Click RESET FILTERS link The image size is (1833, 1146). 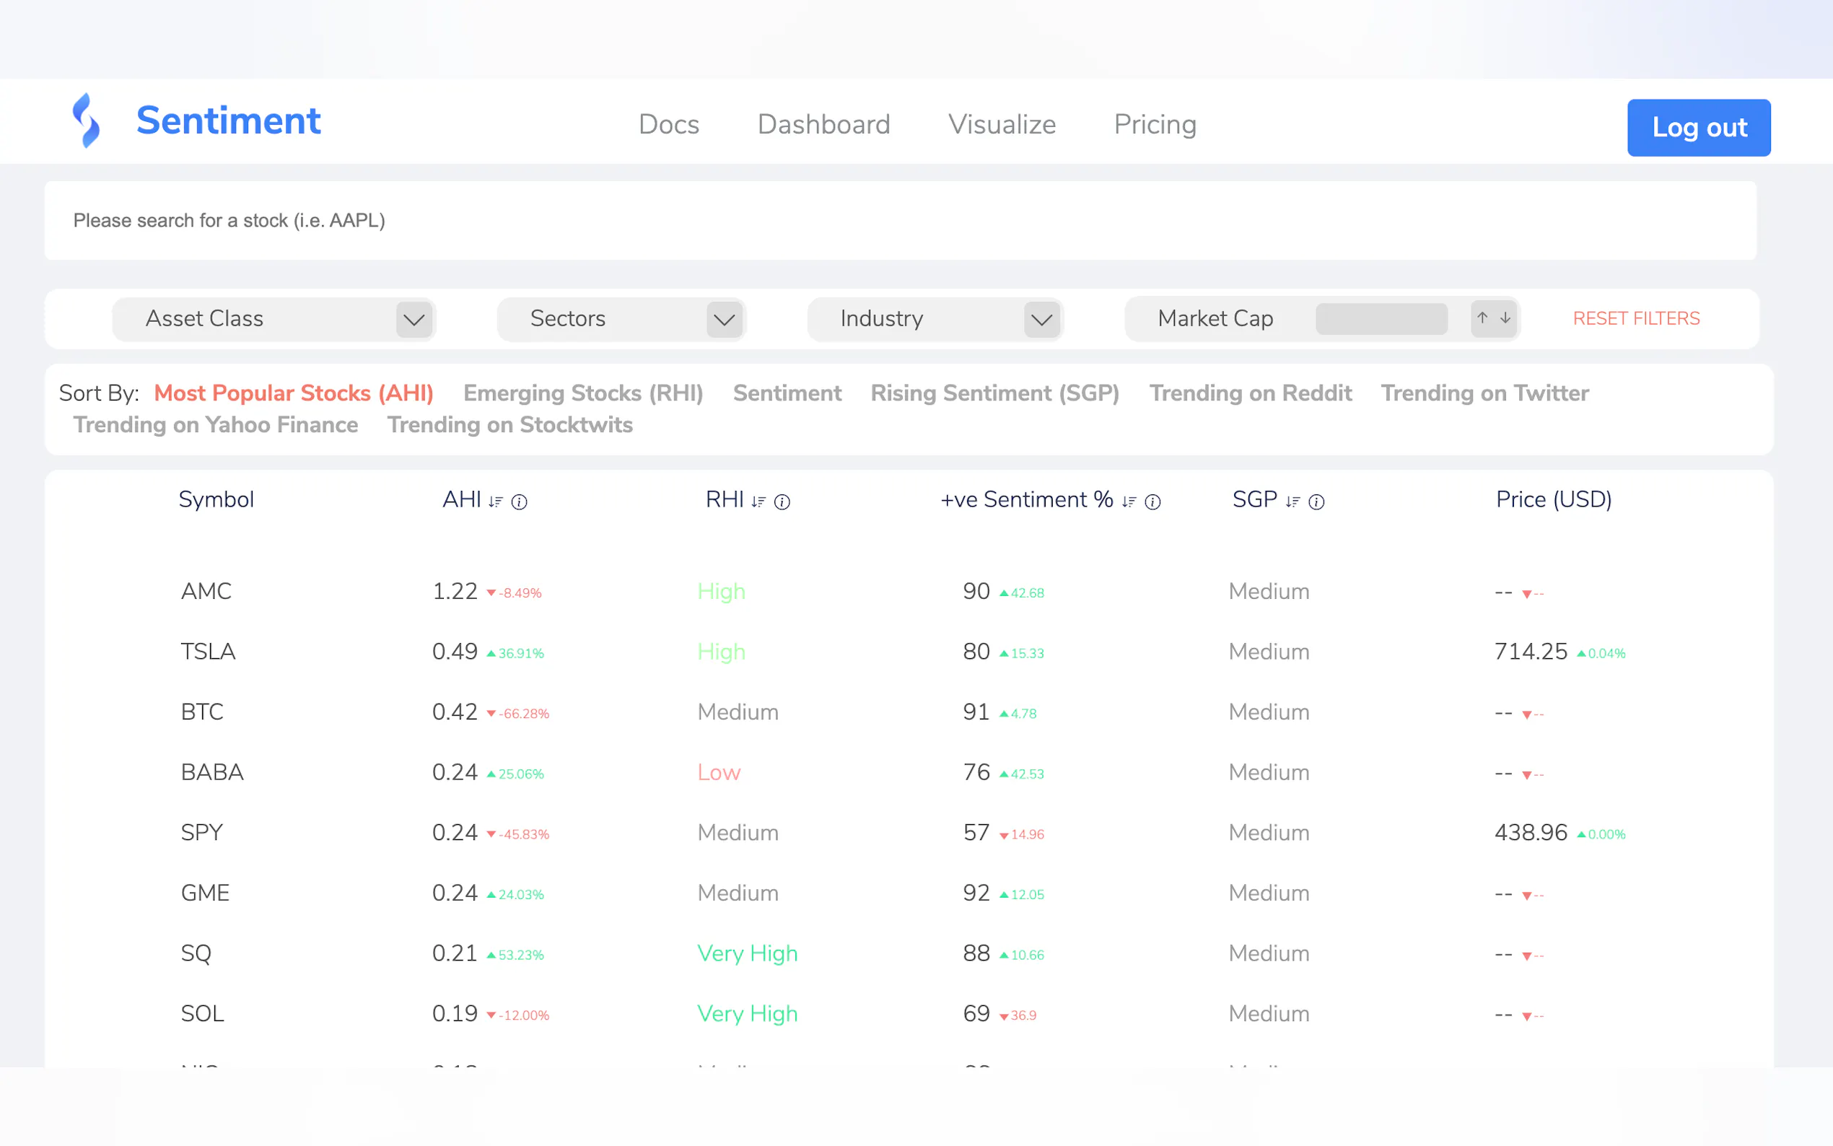pyautogui.click(x=1636, y=318)
